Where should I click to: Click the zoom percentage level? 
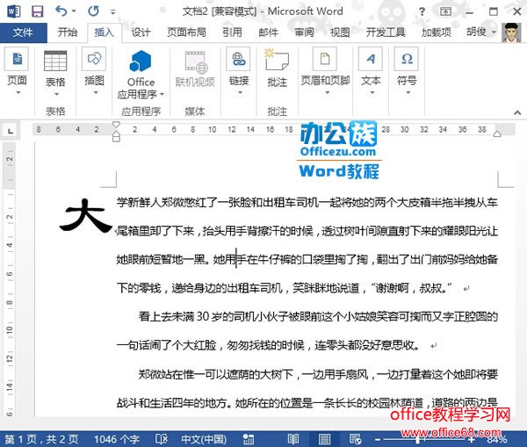(497, 439)
